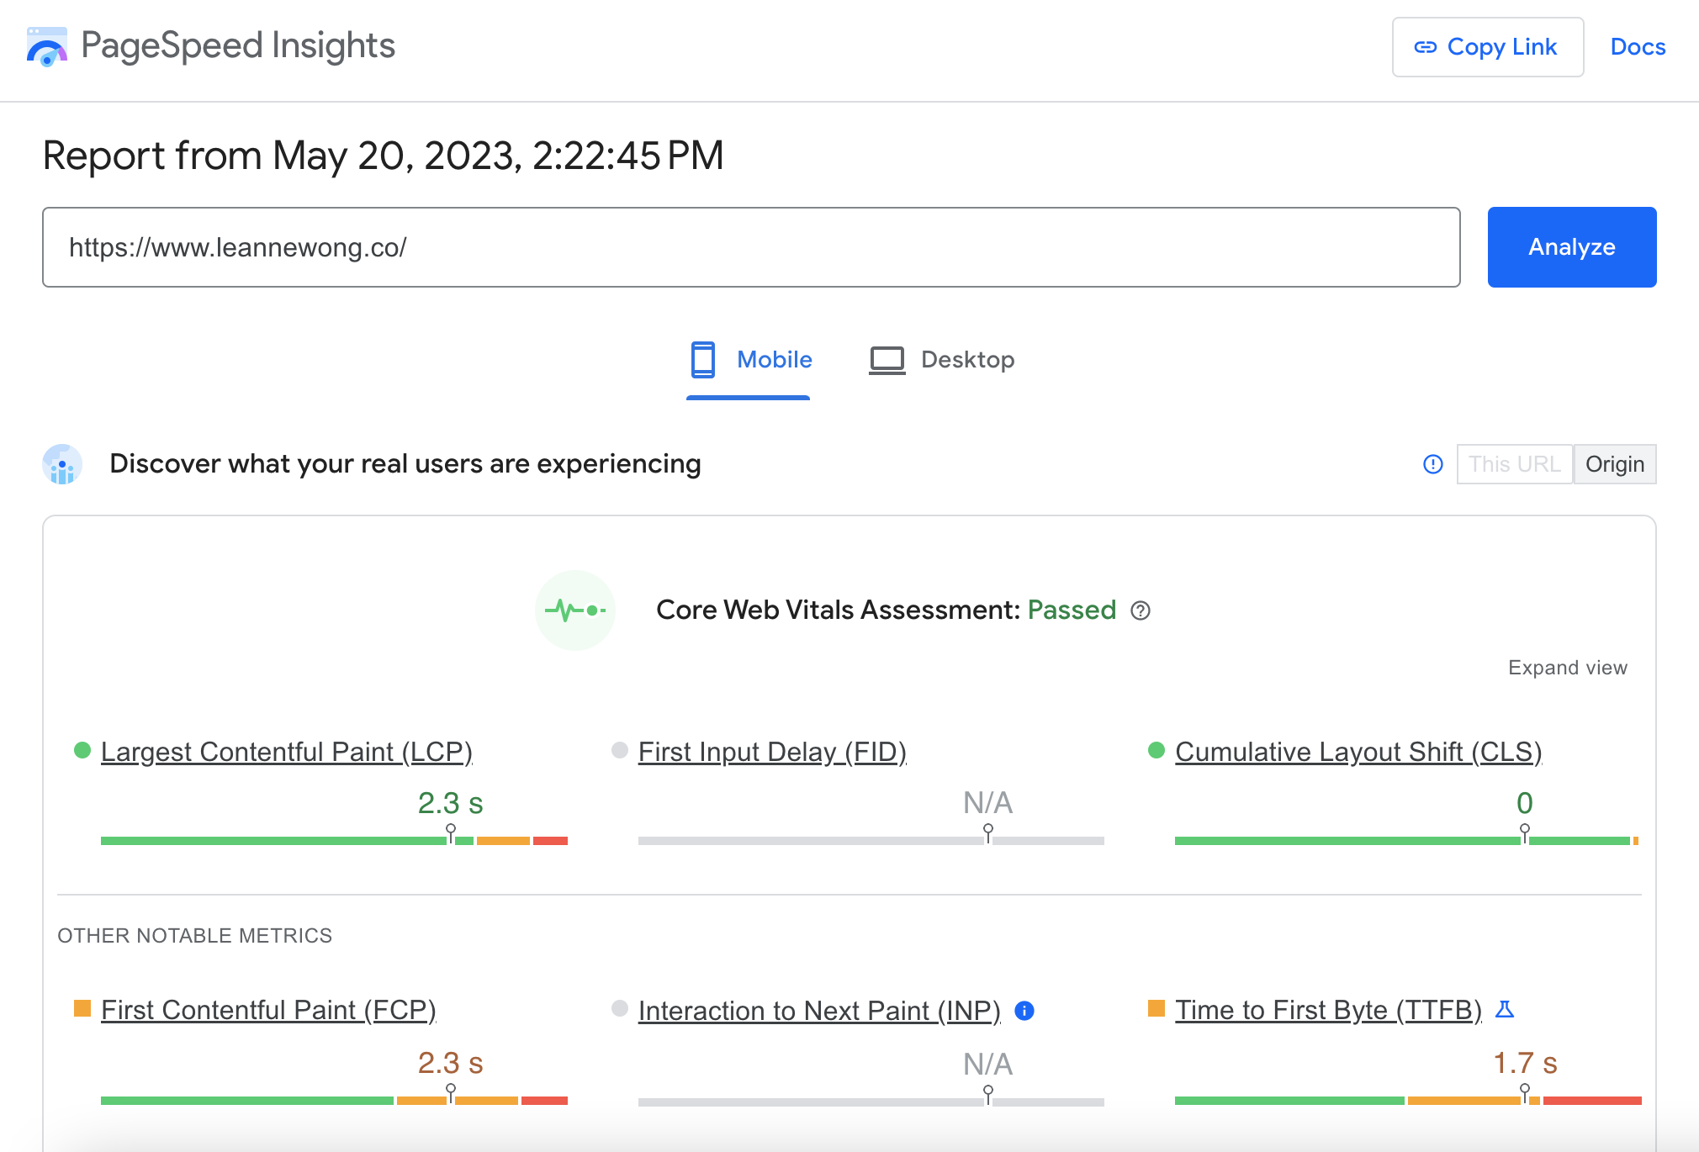Click the FID N/A value
Screen dimensions: 1699x1152
[987, 803]
